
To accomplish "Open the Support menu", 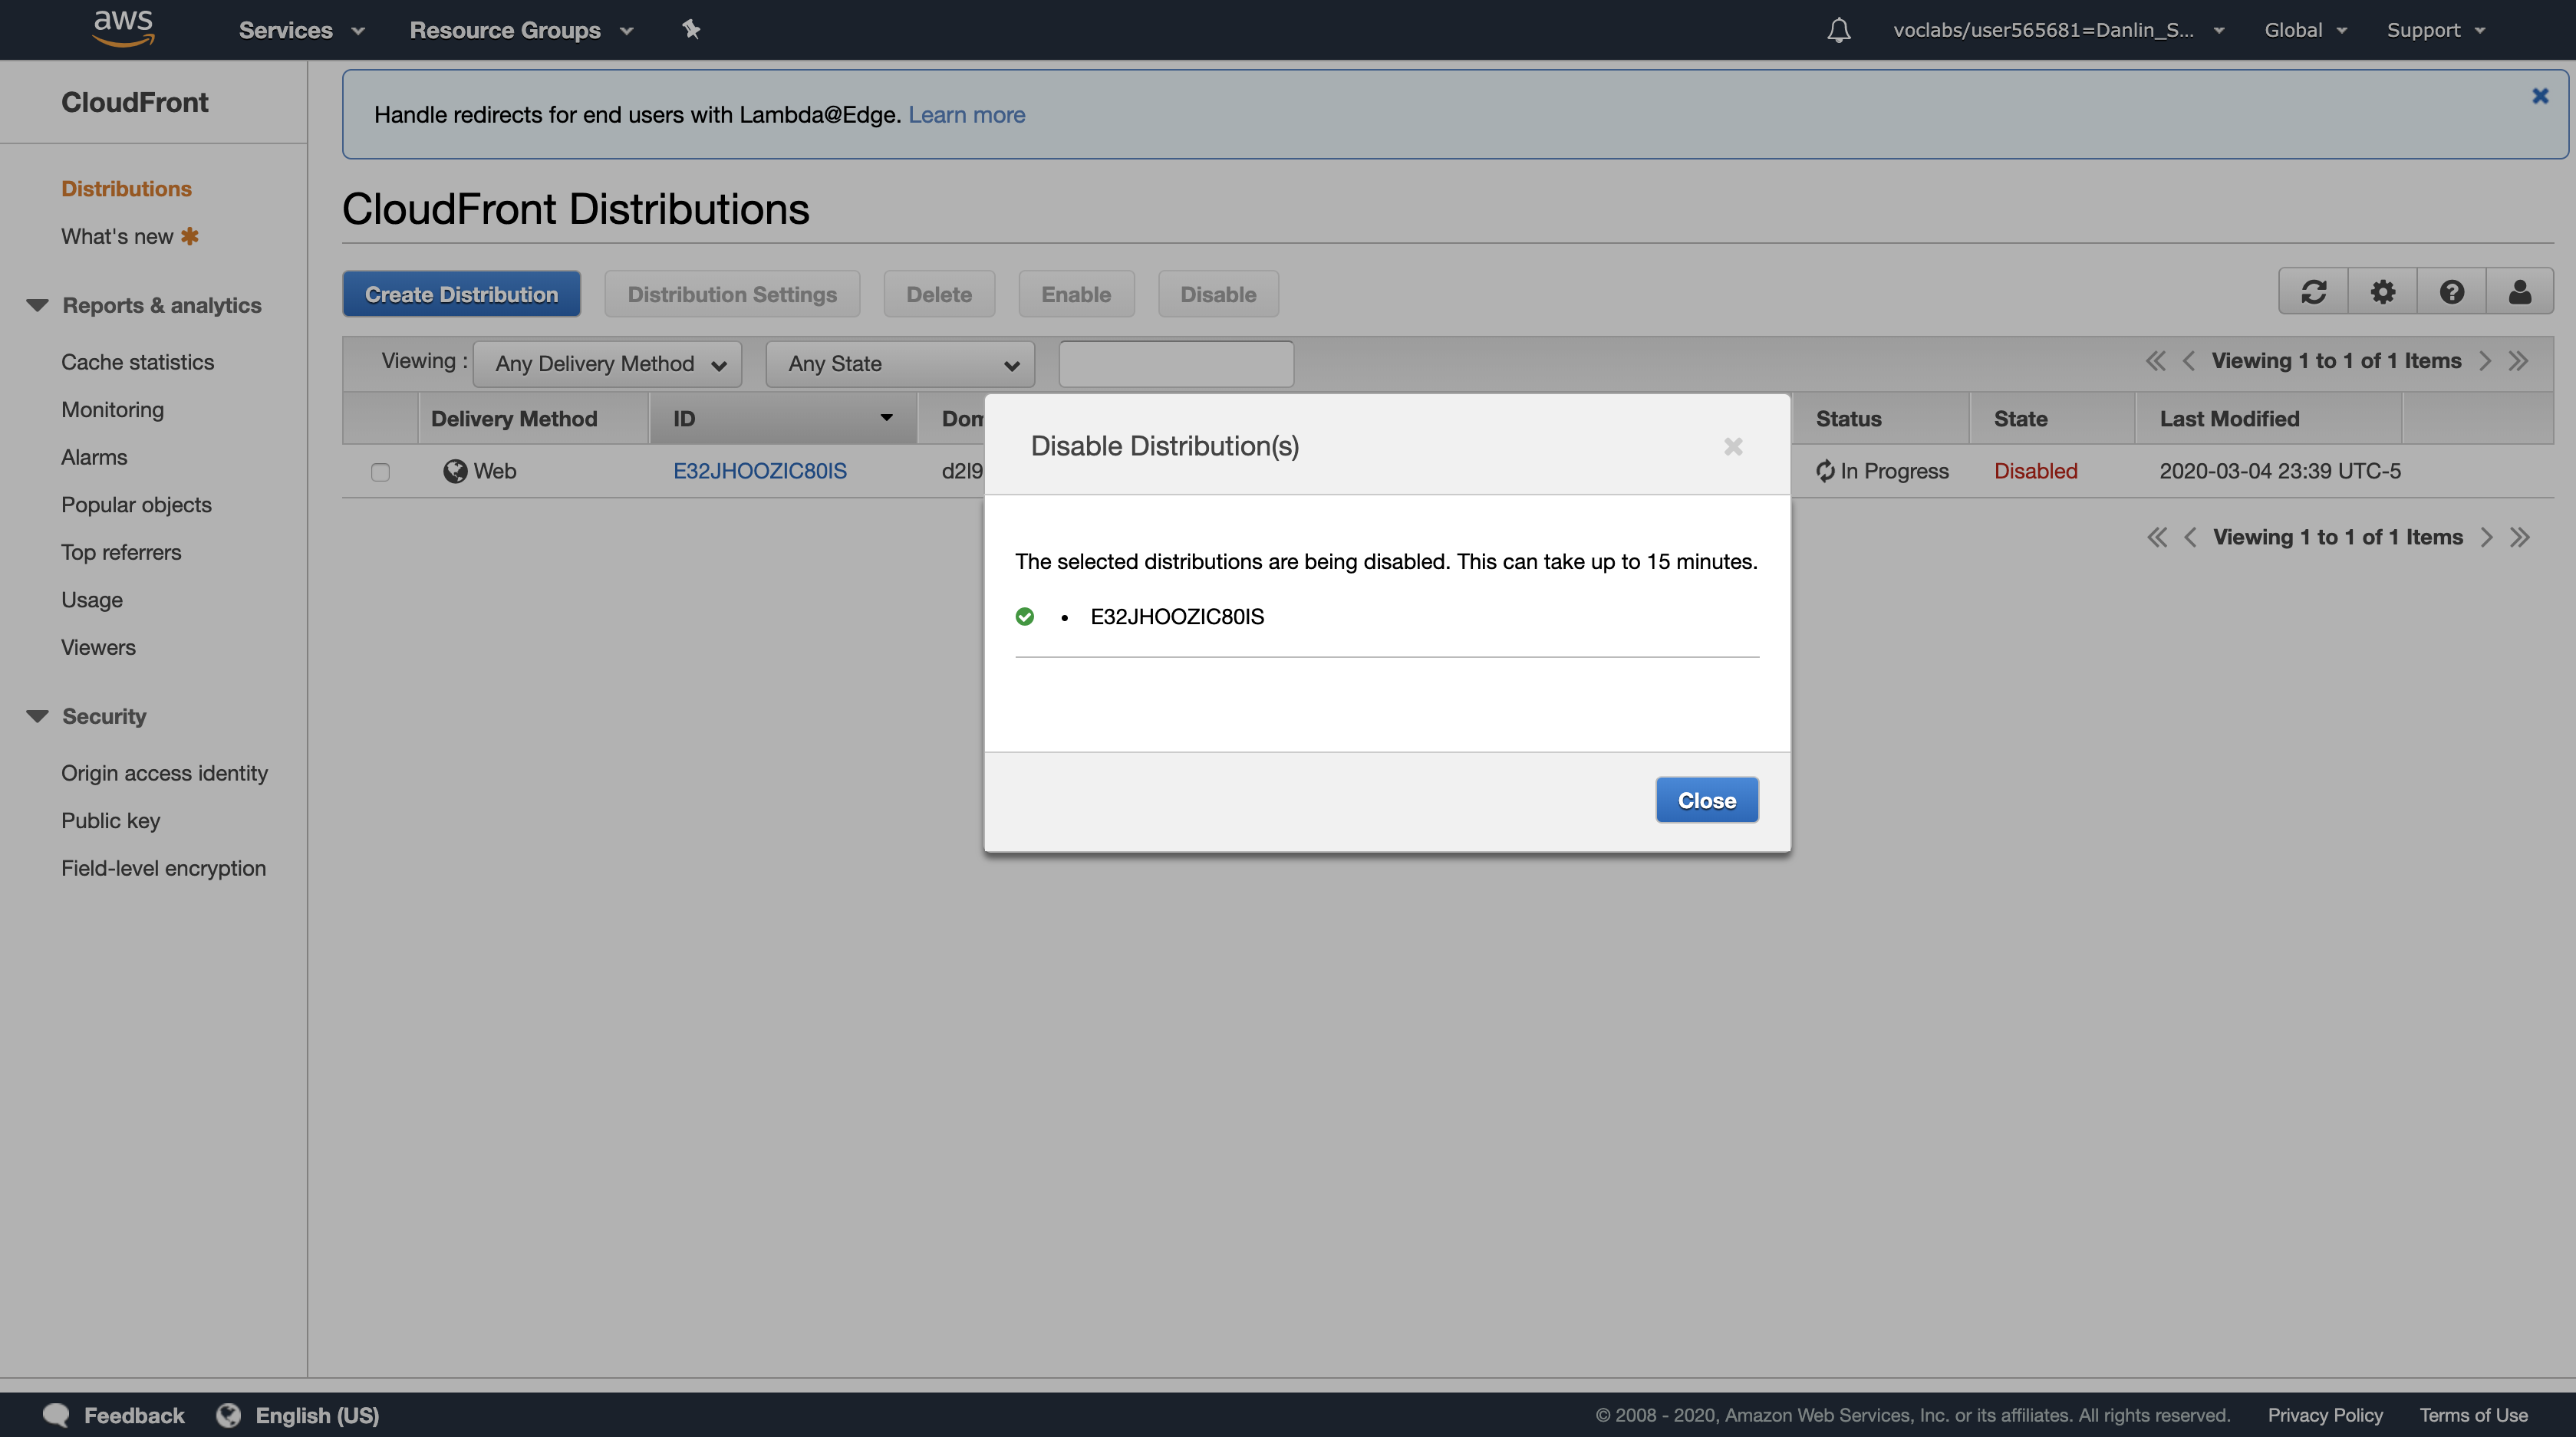I will [x=2435, y=30].
